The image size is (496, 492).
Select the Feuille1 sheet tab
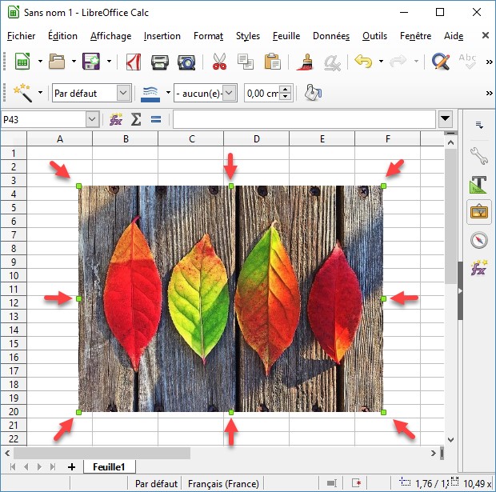point(110,466)
